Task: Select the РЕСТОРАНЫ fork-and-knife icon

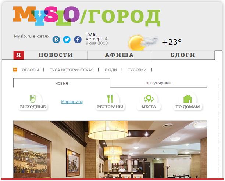Action: tap(110, 99)
